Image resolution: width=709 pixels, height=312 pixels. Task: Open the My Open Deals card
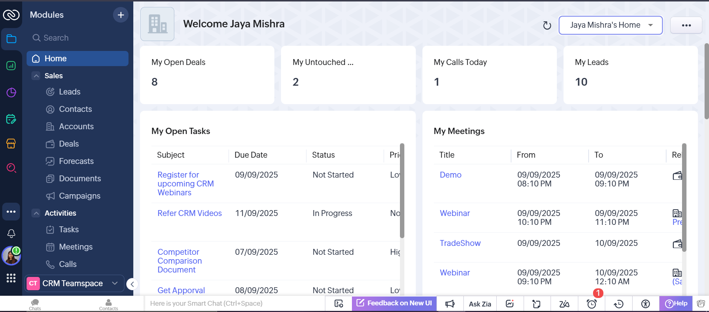click(207, 75)
